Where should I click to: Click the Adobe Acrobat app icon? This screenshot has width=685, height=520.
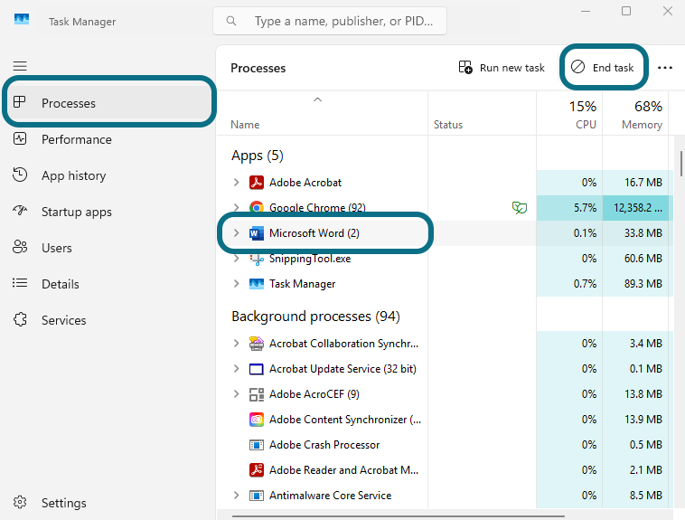[257, 183]
